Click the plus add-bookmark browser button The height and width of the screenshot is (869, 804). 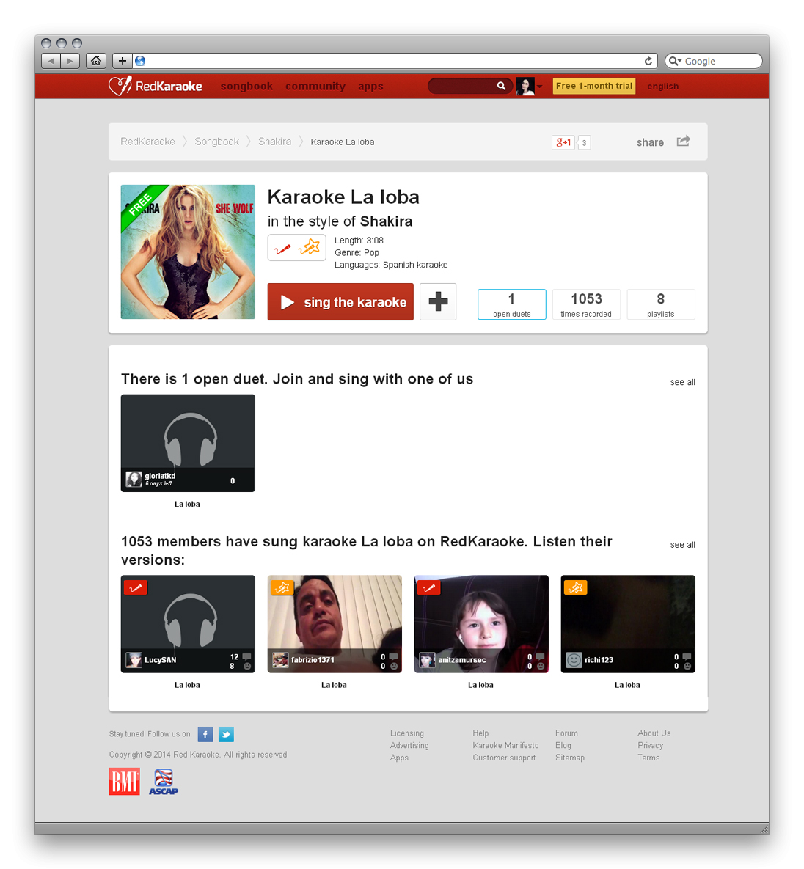tap(122, 60)
